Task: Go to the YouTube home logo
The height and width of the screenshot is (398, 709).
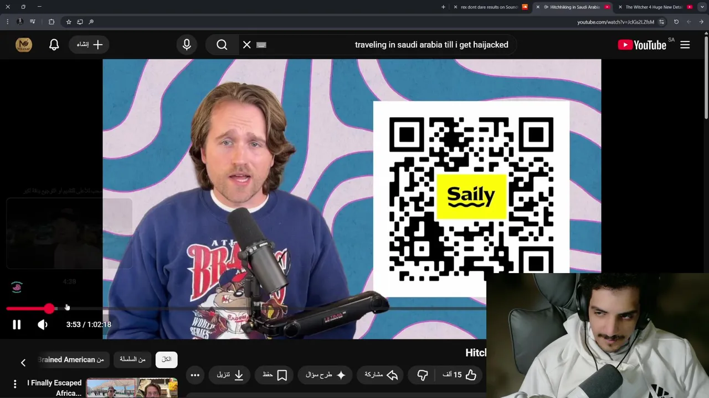Action: click(x=642, y=45)
